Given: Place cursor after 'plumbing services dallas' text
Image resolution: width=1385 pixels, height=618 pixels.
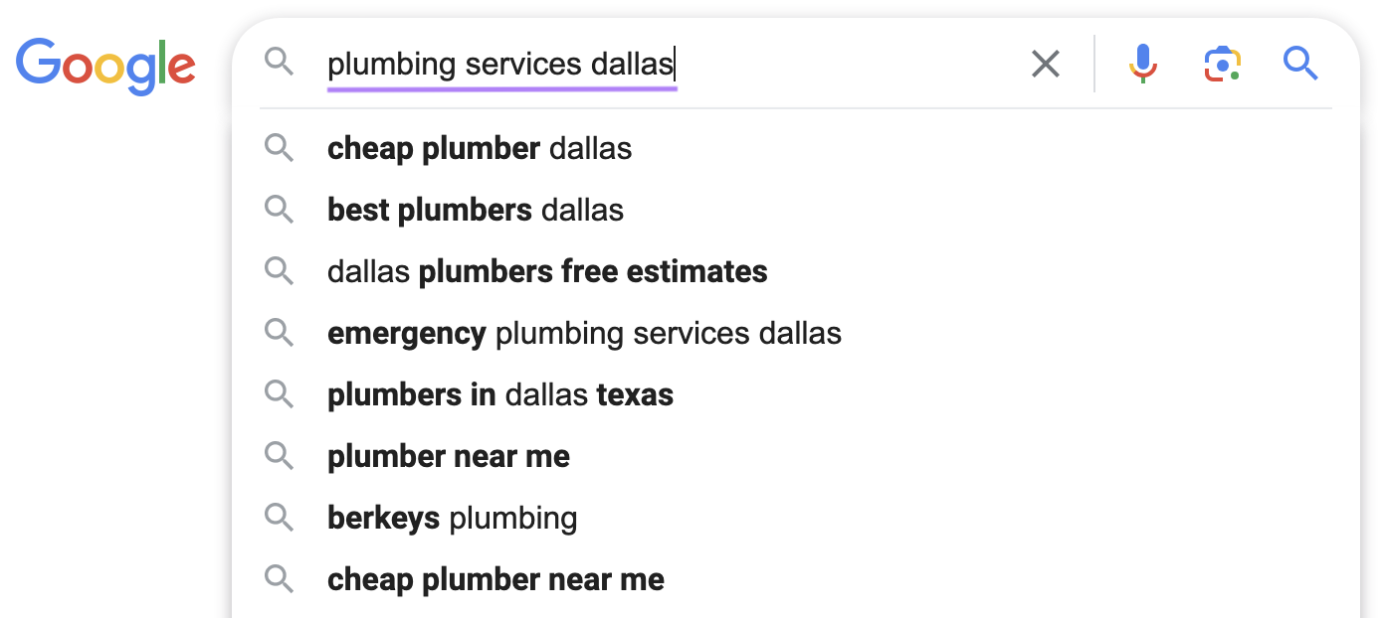Looking at the screenshot, I should (x=677, y=62).
